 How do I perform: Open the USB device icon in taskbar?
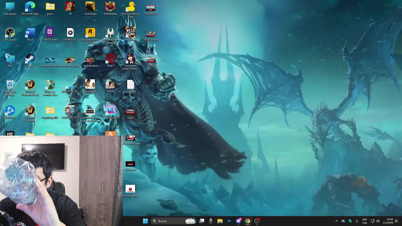pos(211,221)
